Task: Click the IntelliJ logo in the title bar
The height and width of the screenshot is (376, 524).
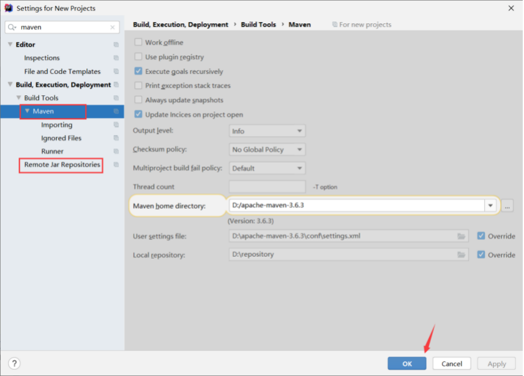Action: pos(8,8)
